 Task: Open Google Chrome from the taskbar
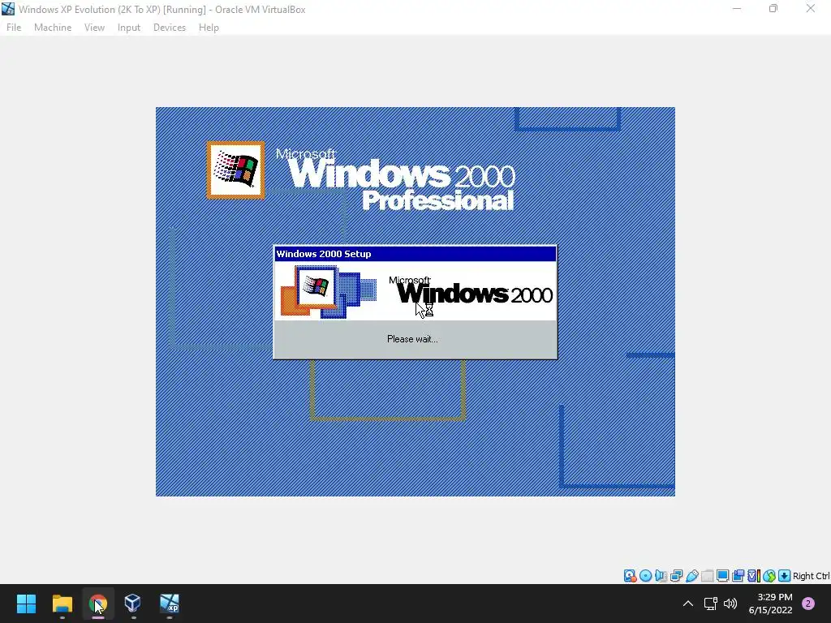pos(98,604)
